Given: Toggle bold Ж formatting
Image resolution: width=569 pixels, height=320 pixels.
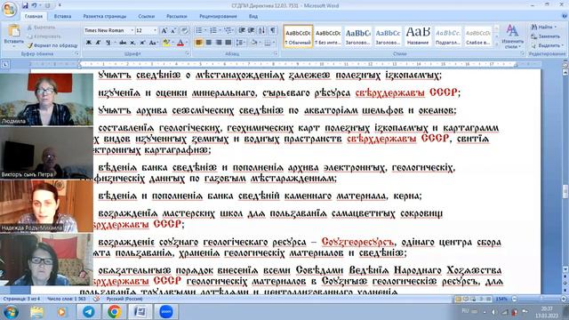Looking at the screenshot, I should pyautogui.click(x=89, y=43).
